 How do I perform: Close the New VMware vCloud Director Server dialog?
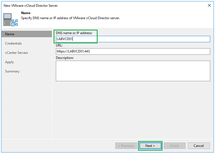(x=209, y=5)
